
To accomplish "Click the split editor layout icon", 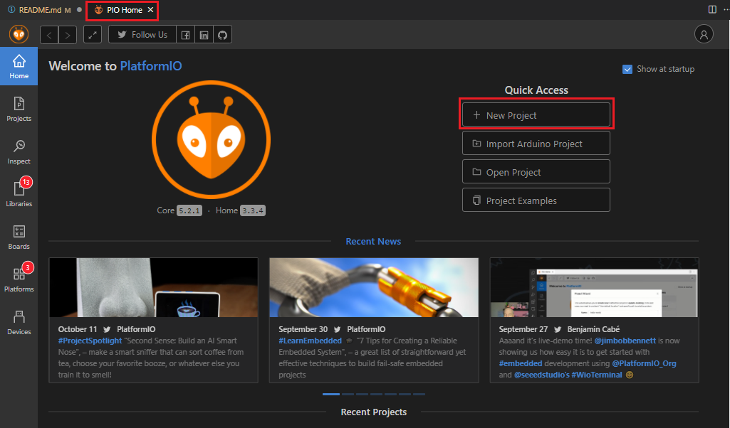I will [712, 9].
